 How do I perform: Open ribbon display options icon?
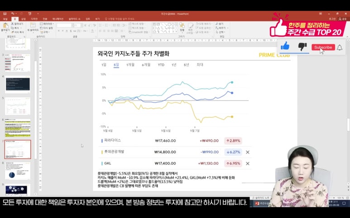321,14
